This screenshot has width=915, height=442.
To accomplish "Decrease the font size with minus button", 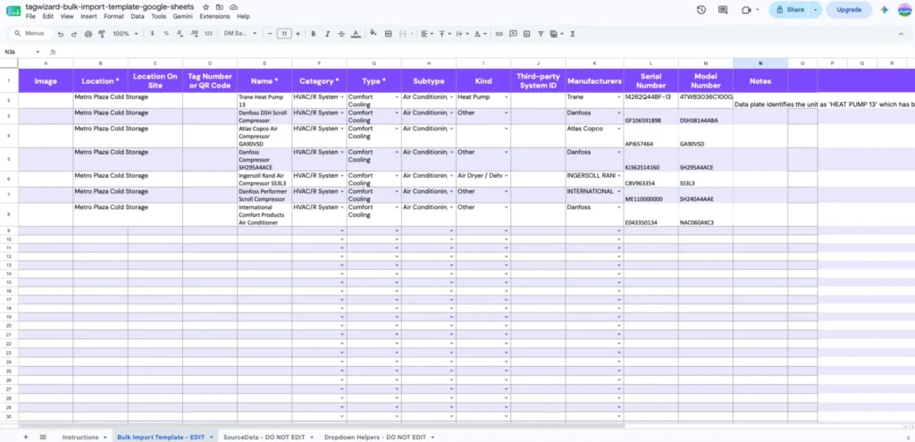I will [x=270, y=34].
